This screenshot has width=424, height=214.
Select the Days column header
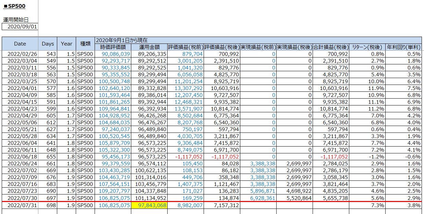(x=48, y=43)
